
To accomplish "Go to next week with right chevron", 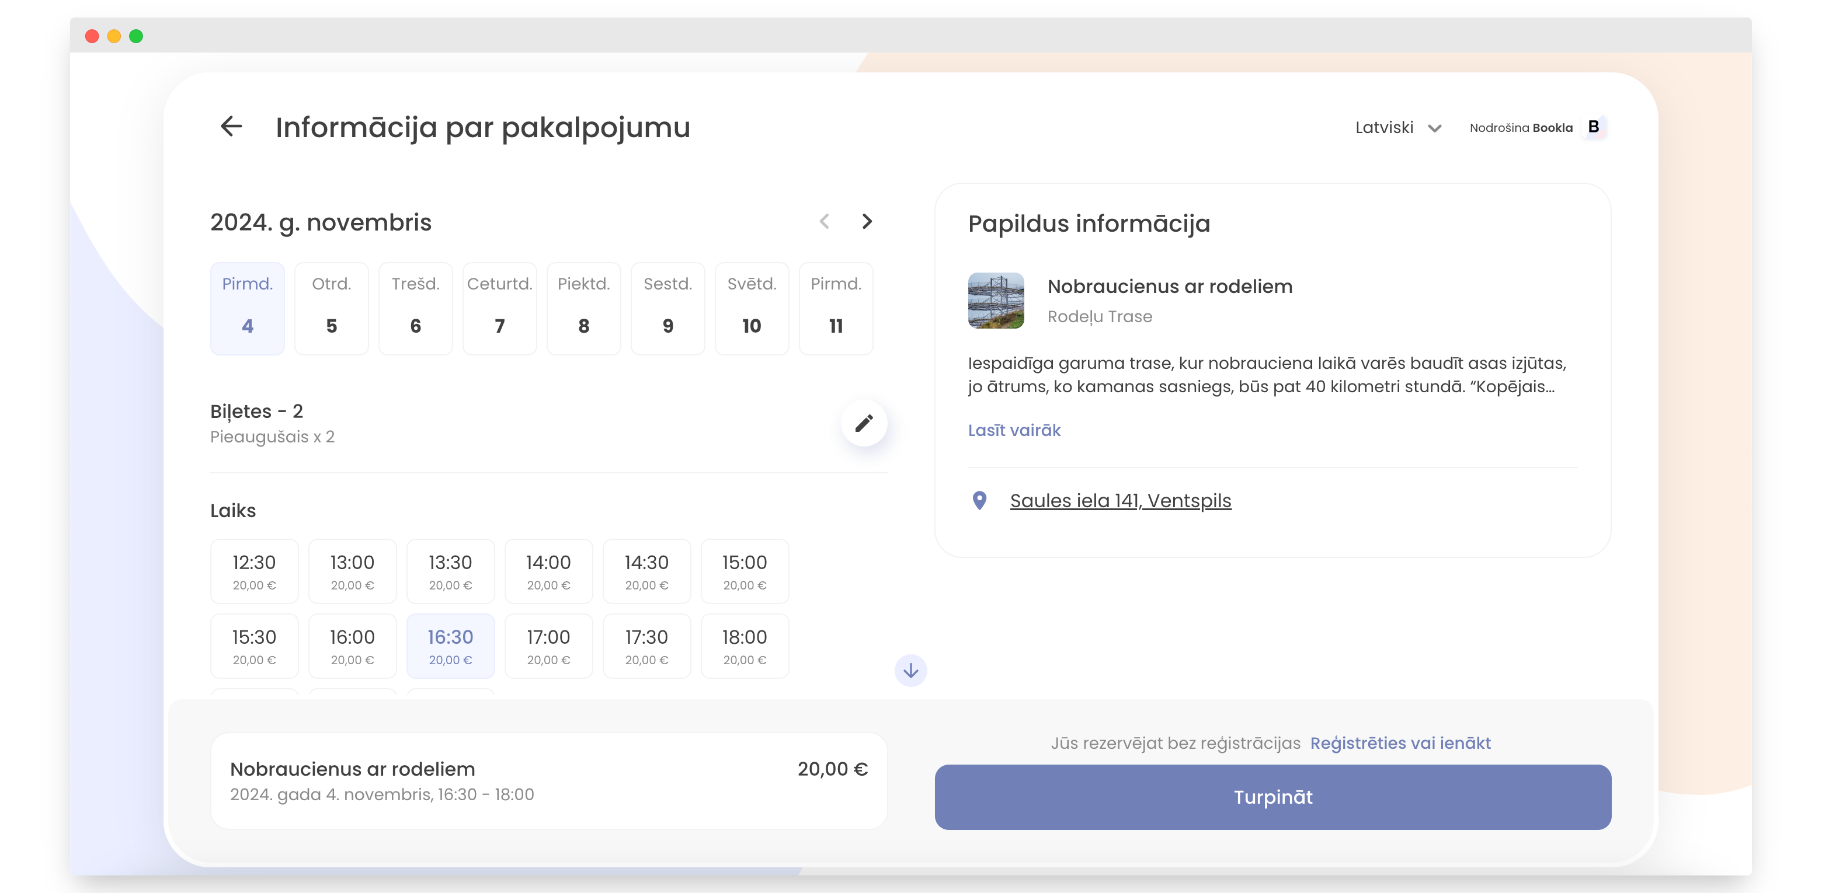I will (867, 221).
